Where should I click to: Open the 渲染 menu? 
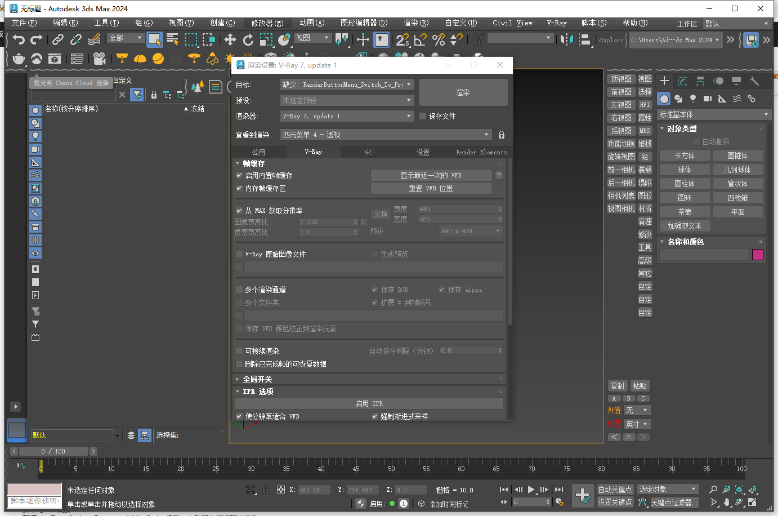pos(416,23)
